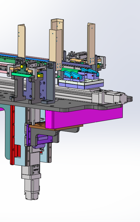Pick the round yellow knob on the green bracket
140x222 pixels.
coord(22,67)
